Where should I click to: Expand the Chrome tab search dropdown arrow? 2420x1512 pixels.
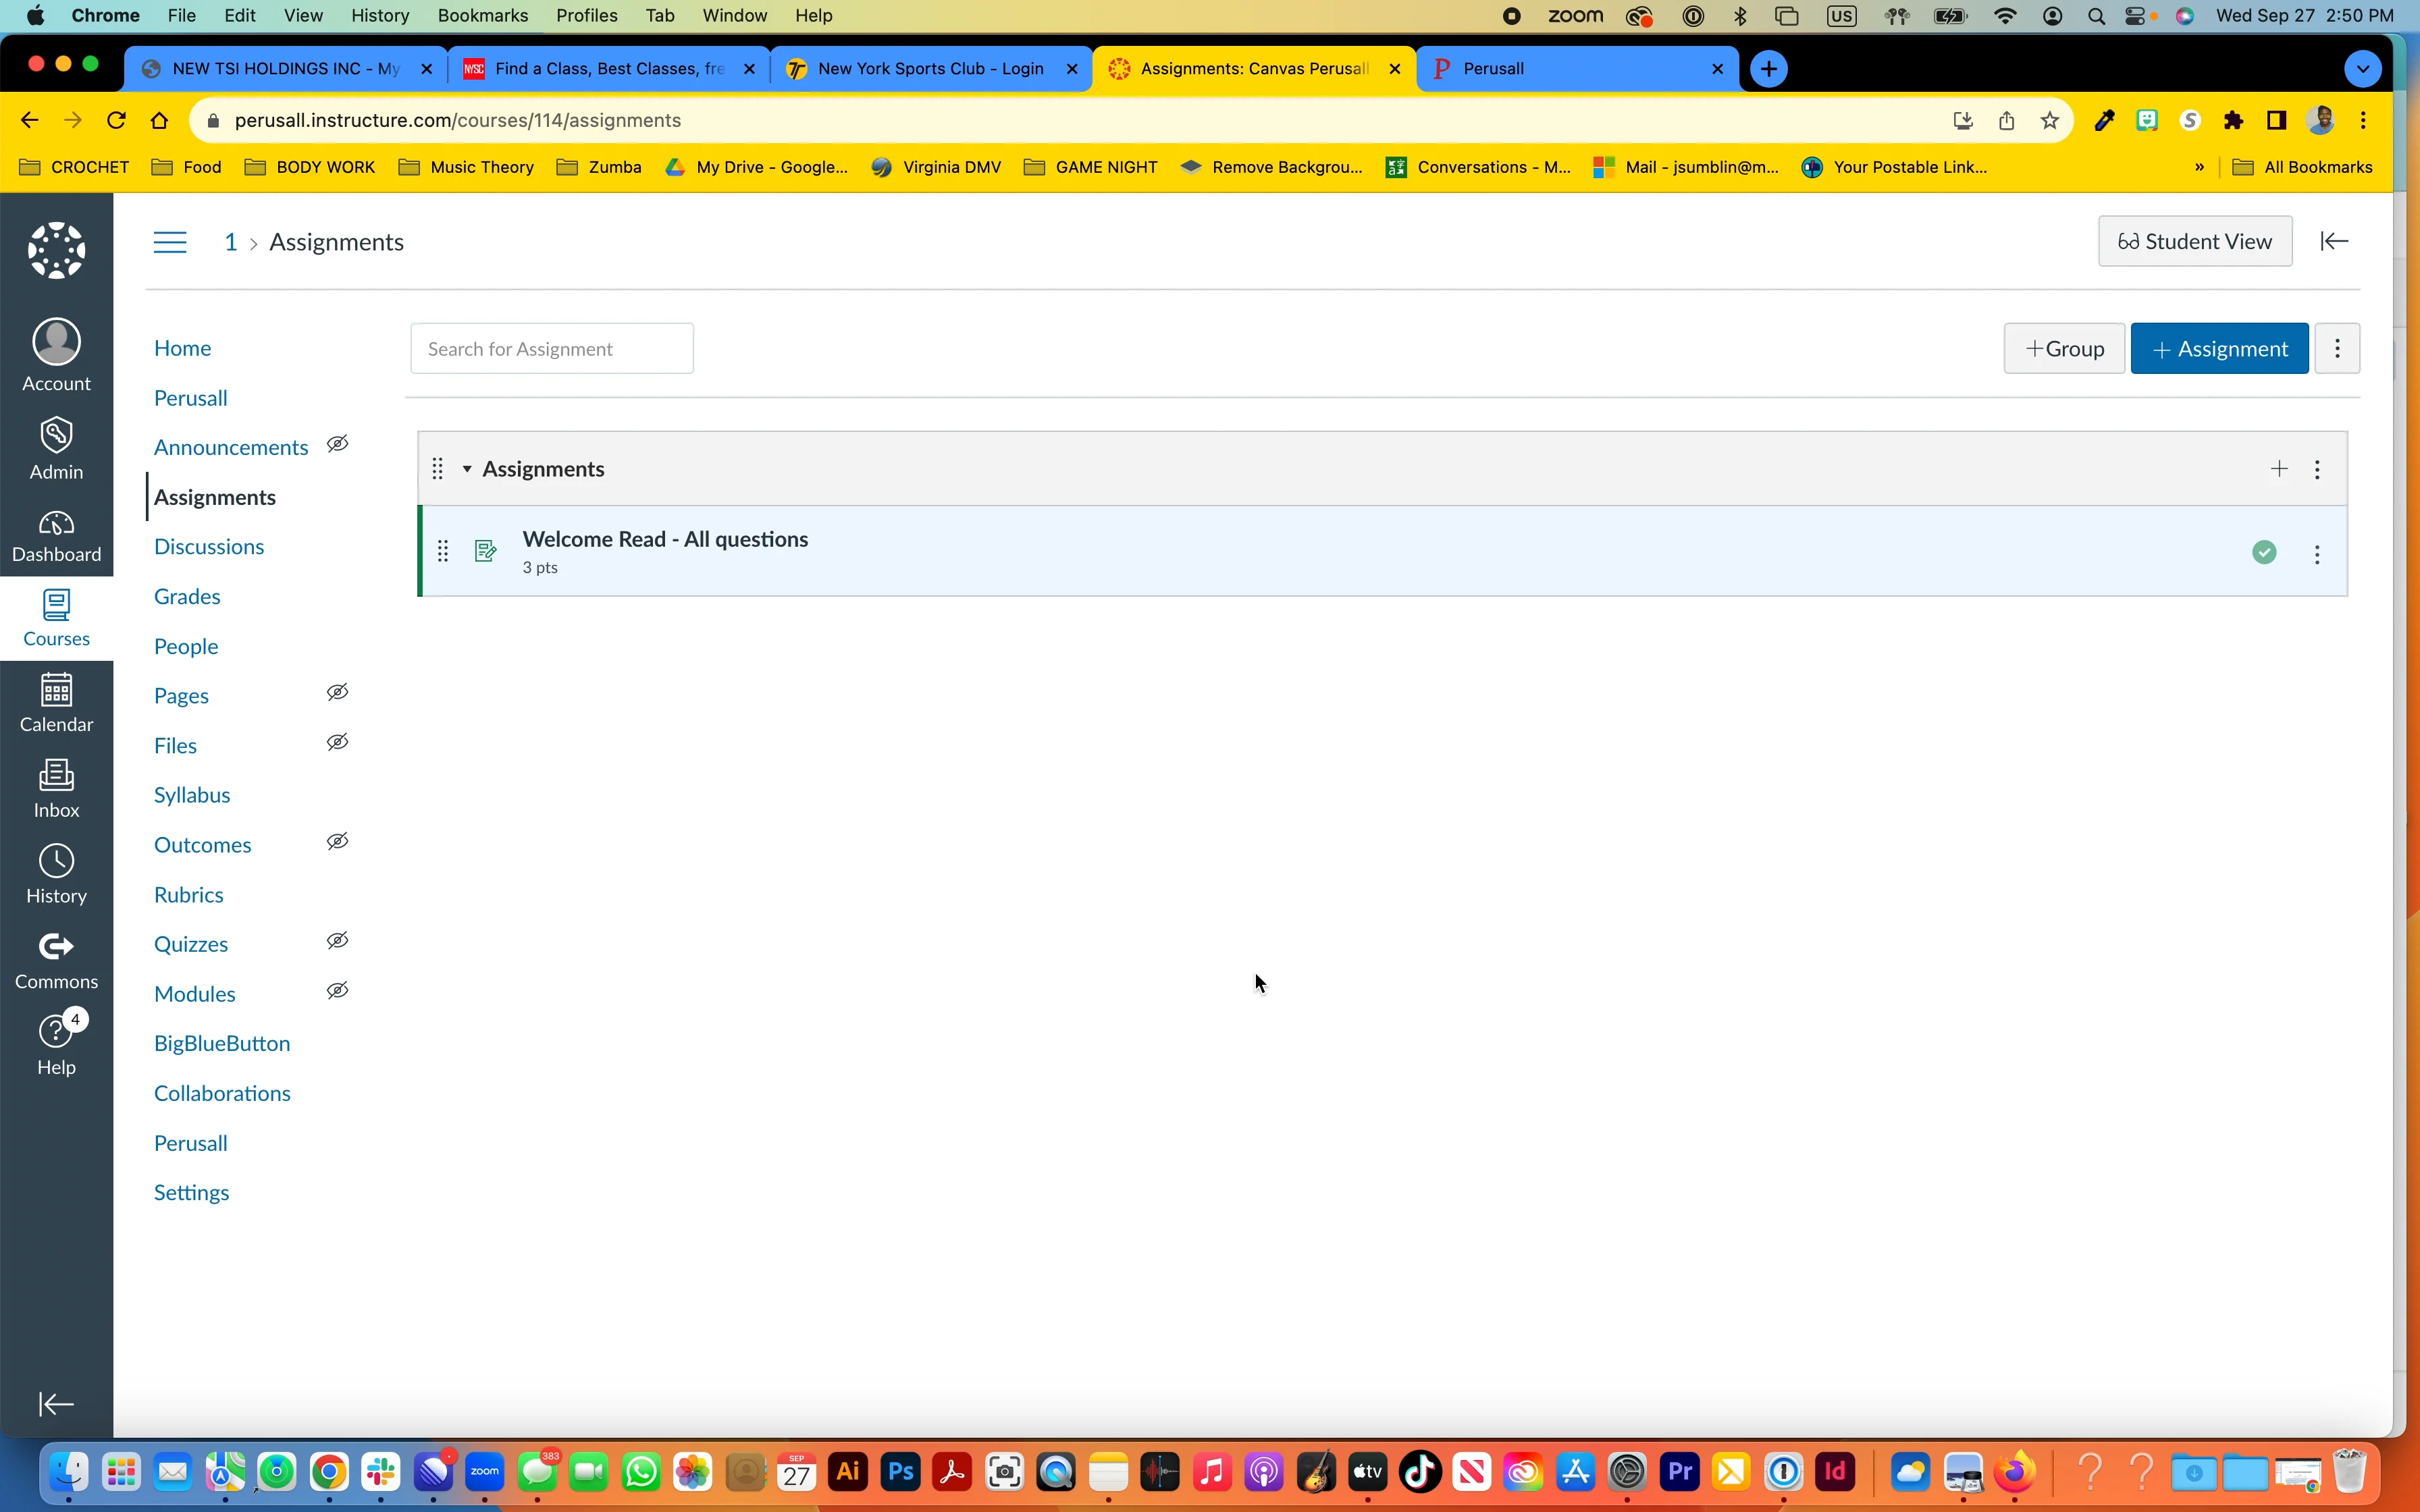point(2363,69)
